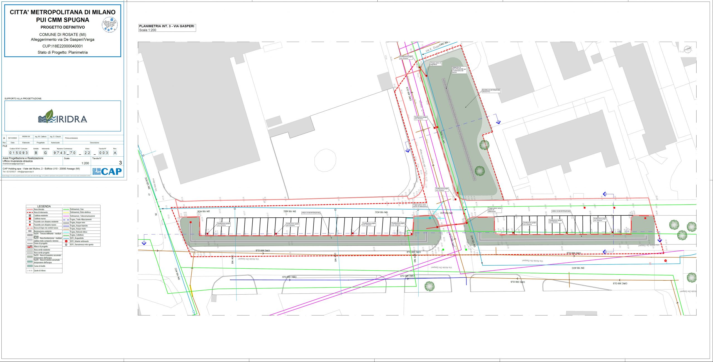
Task: Click the magenta Sottoservizi_Telecomunicazioni line sample
Action: [x=66, y=216]
